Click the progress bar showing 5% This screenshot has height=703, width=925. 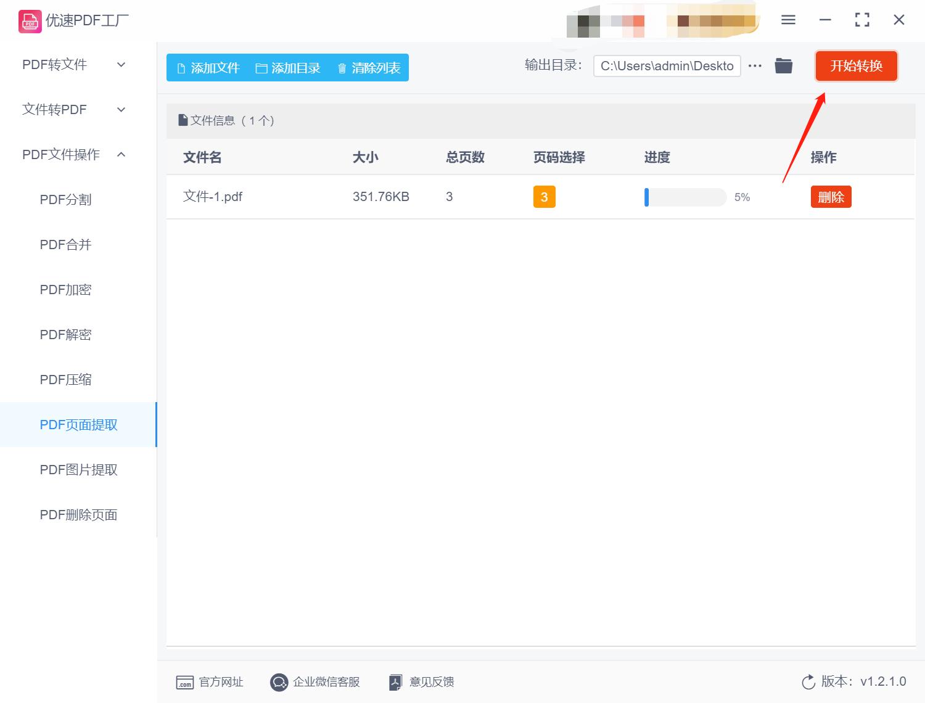point(684,197)
